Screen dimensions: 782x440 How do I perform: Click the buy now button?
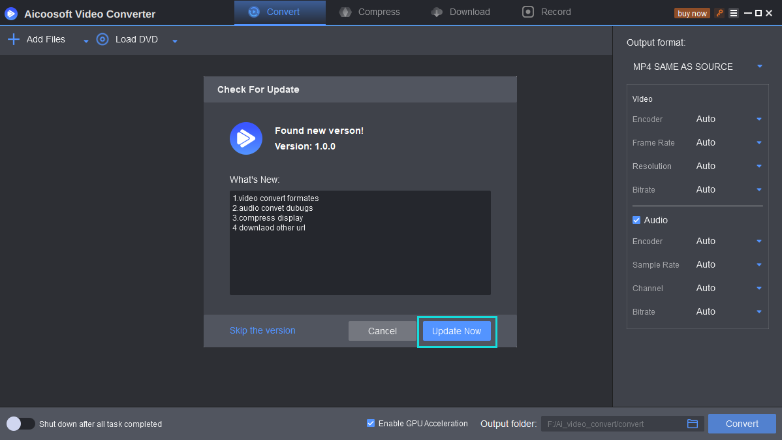tap(692, 14)
